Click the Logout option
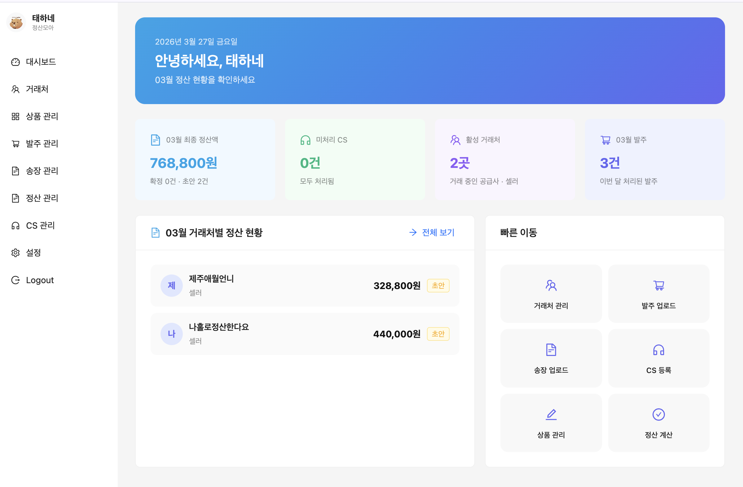 (40, 280)
